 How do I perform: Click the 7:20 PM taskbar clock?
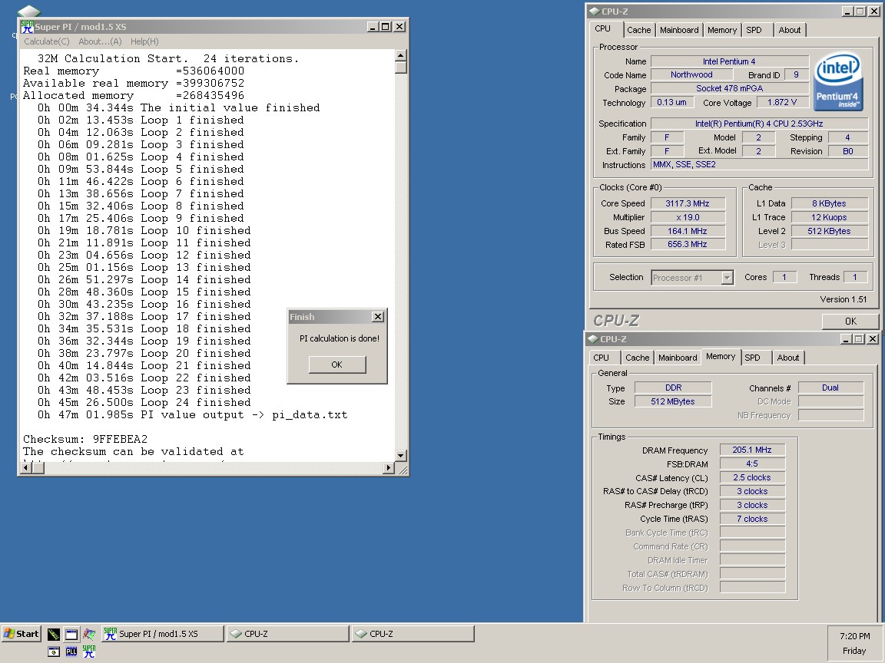click(854, 636)
